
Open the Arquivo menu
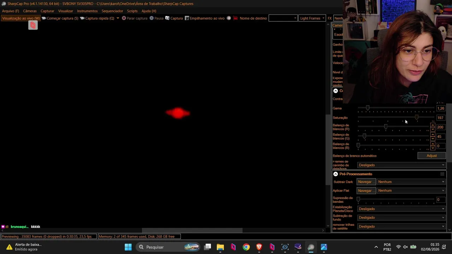coord(11,11)
